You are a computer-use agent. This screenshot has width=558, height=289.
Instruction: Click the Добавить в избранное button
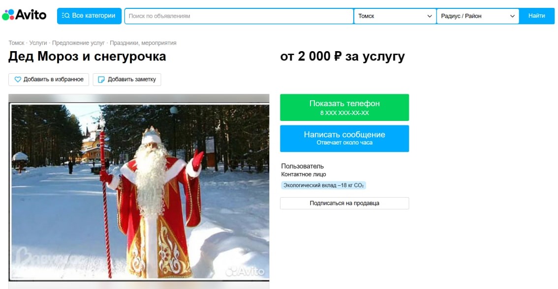[49, 80]
